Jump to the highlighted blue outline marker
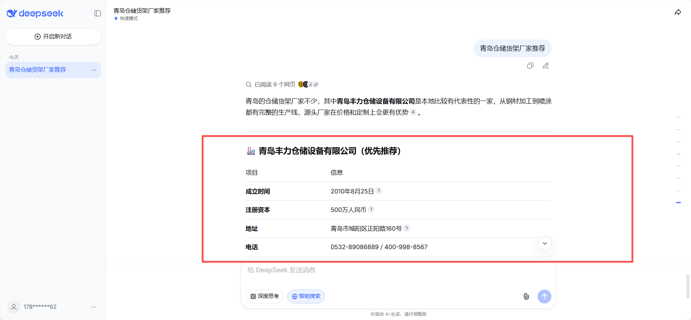This screenshot has width=691, height=320. [679, 202]
